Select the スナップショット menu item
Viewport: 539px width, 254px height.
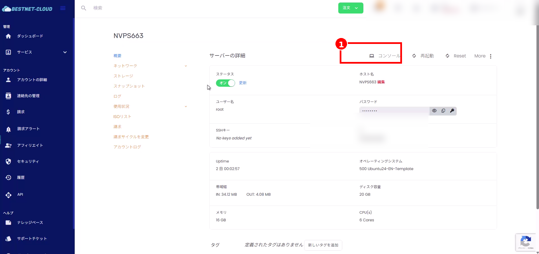[129, 86]
